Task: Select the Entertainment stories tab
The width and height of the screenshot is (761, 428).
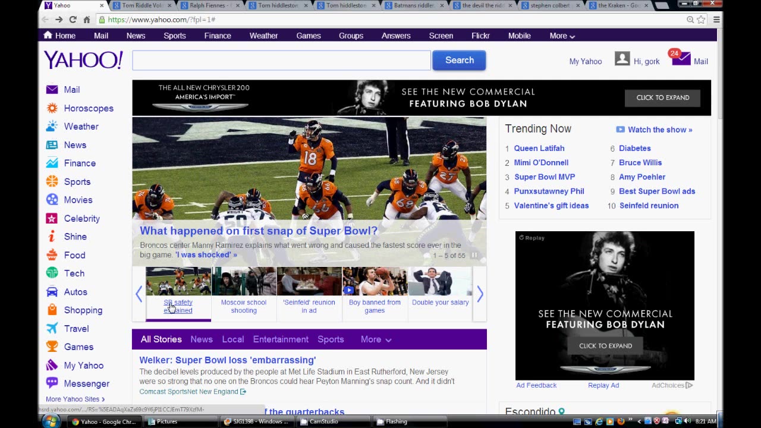Action: pos(281,339)
